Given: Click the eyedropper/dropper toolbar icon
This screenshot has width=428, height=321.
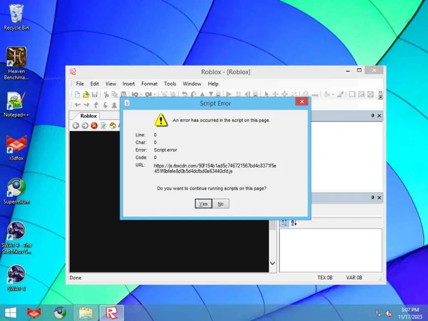Looking at the screenshot, I should (x=340, y=94).
